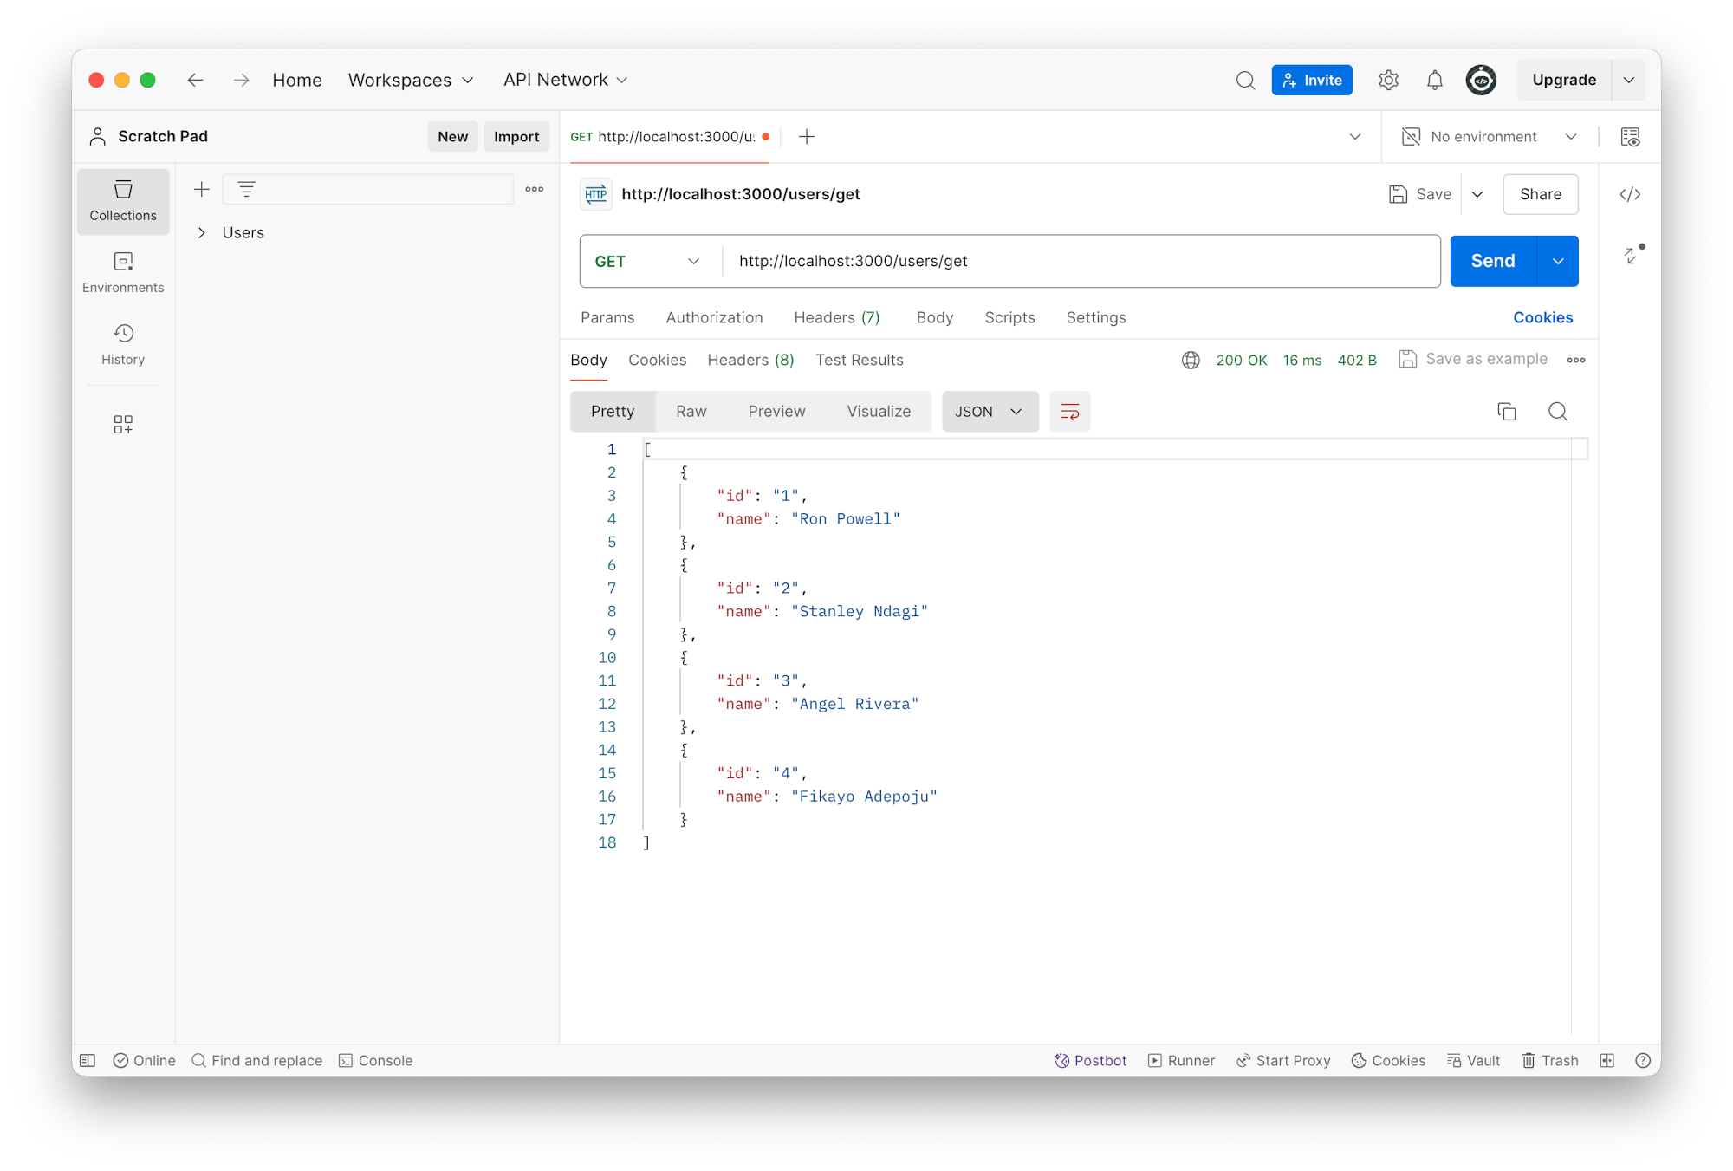Expand the Users collection
The image size is (1733, 1171).
coord(202,232)
